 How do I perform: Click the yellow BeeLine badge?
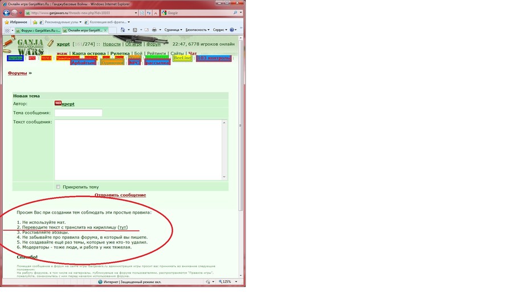(182, 58)
